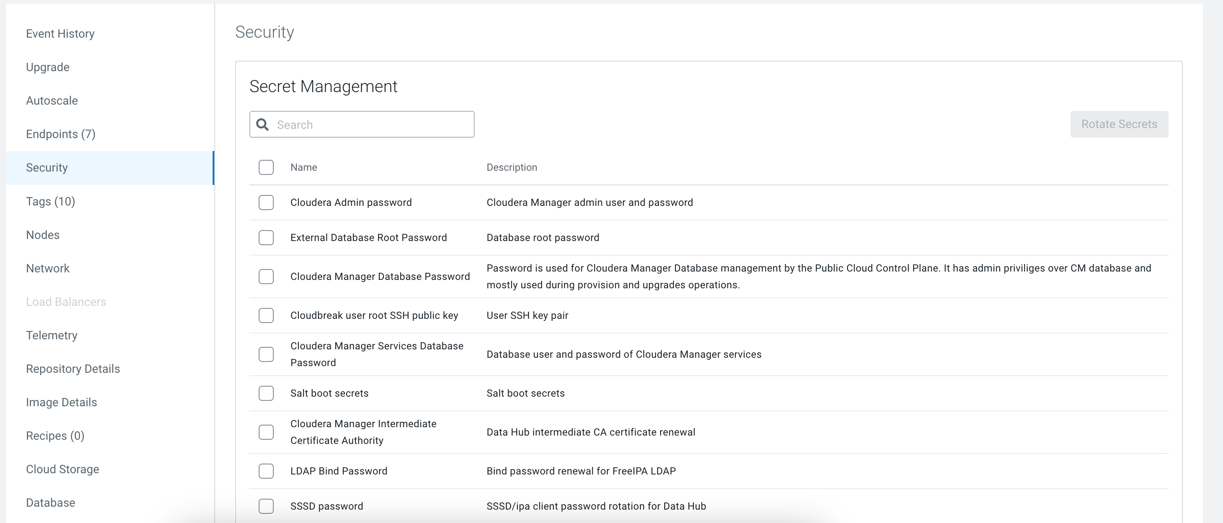
Task: Select the LDAP Bind Password checkbox
Action: (266, 471)
